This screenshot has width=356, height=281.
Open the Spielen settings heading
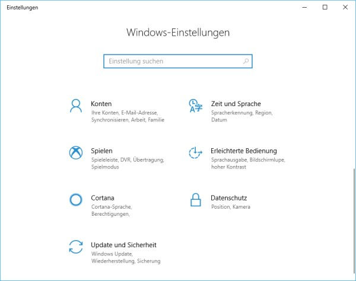click(x=101, y=151)
